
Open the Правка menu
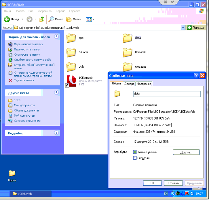(20, 11)
